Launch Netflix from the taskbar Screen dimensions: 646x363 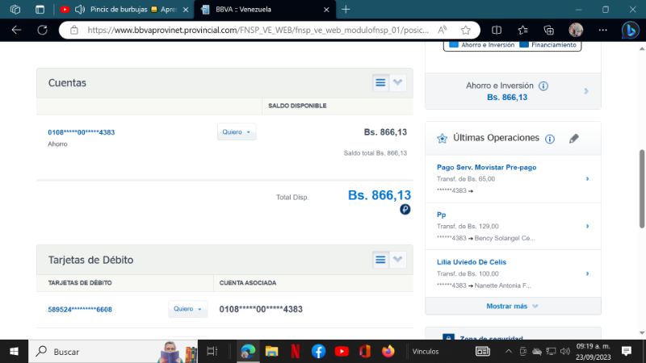(296, 352)
